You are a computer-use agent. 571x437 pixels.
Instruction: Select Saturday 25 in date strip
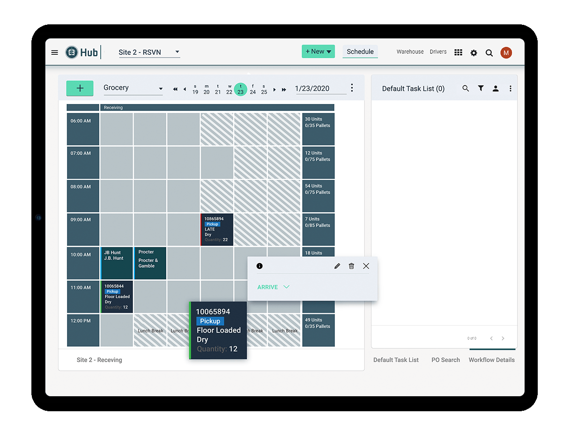pyautogui.click(x=264, y=89)
